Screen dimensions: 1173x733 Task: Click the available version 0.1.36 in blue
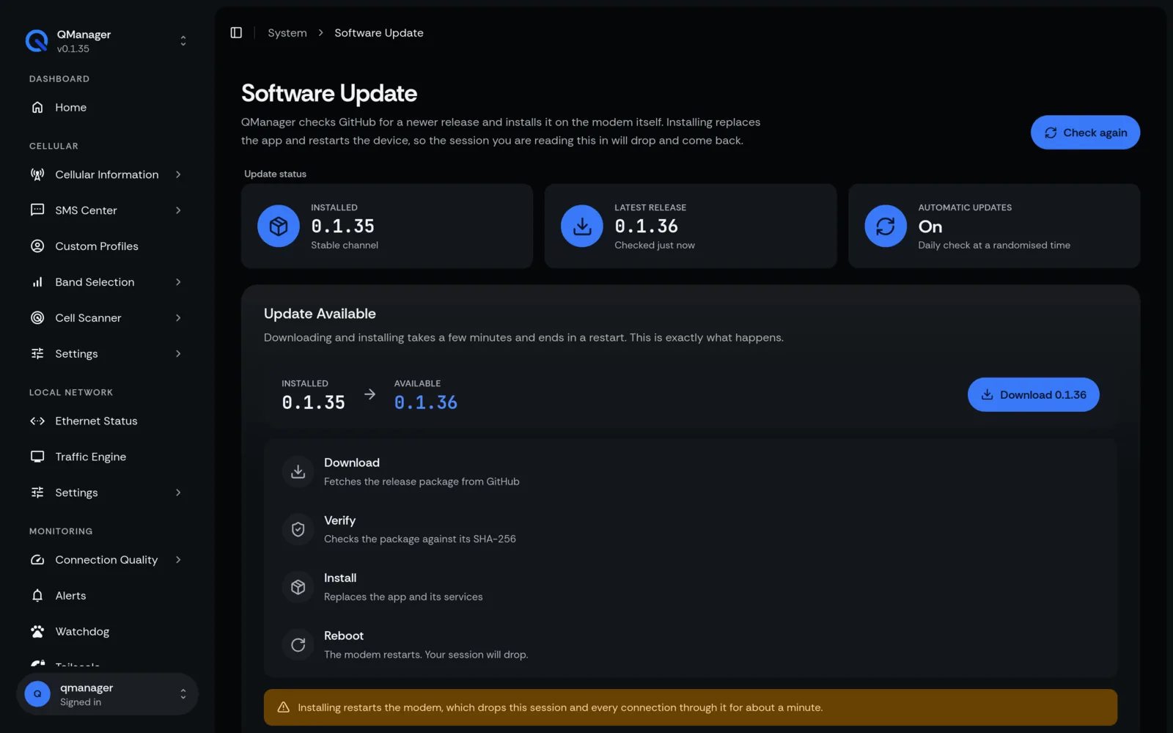point(426,402)
